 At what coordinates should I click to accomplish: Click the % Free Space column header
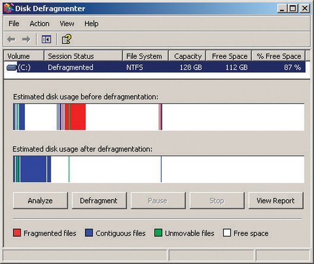(x=278, y=56)
